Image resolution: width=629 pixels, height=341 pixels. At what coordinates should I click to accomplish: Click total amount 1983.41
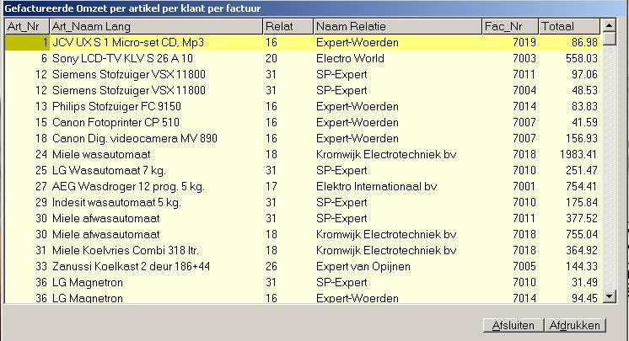[x=578, y=155]
